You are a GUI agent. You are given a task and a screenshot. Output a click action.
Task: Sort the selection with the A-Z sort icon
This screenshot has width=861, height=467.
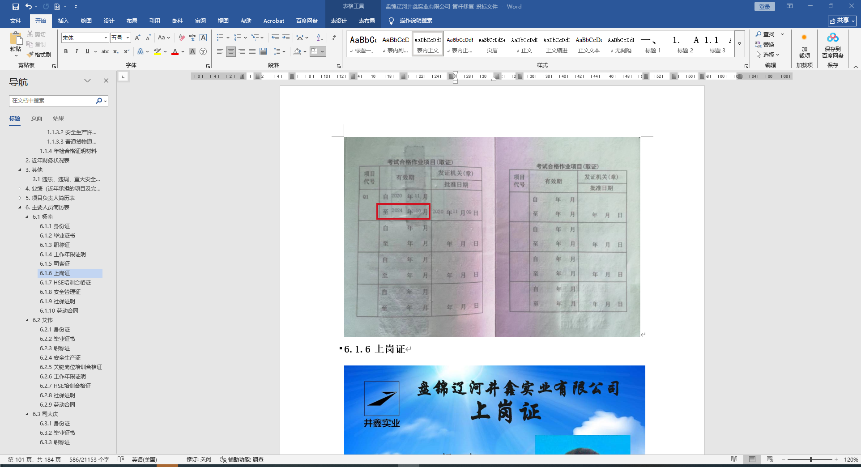point(320,38)
